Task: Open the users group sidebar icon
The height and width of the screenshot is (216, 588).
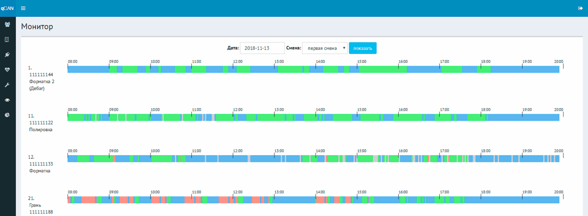Action: click(x=7, y=24)
